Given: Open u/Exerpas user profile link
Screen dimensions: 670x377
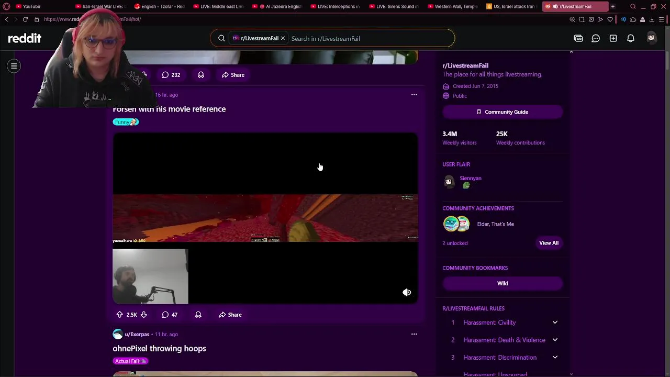Looking at the screenshot, I should pos(137,334).
